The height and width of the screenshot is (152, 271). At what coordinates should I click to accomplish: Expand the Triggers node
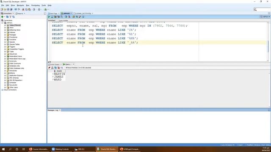[5, 47]
